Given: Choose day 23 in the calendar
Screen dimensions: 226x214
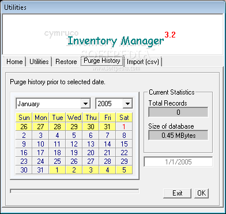Looking at the screenshot, I should tap(24, 162).
